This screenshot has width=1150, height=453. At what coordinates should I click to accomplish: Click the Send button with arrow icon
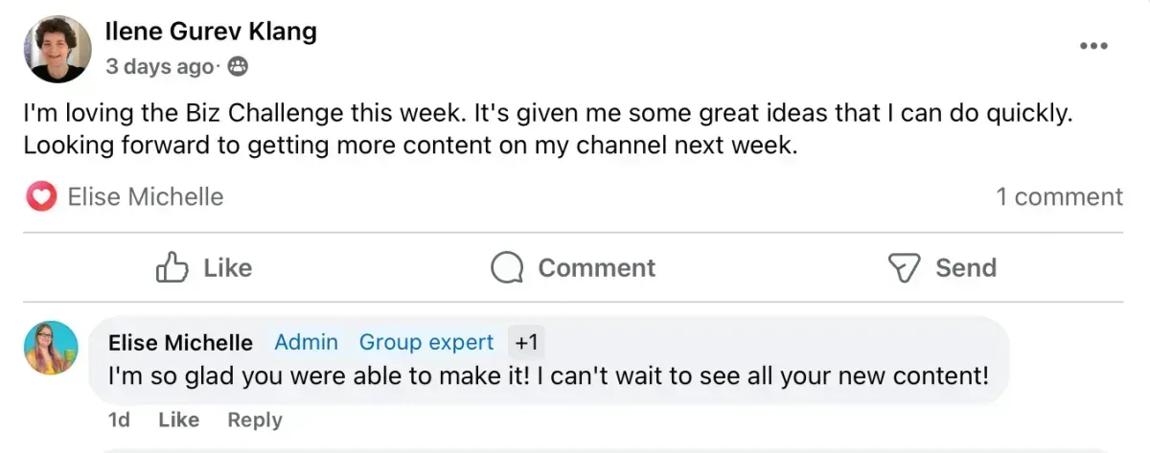pos(943,268)
